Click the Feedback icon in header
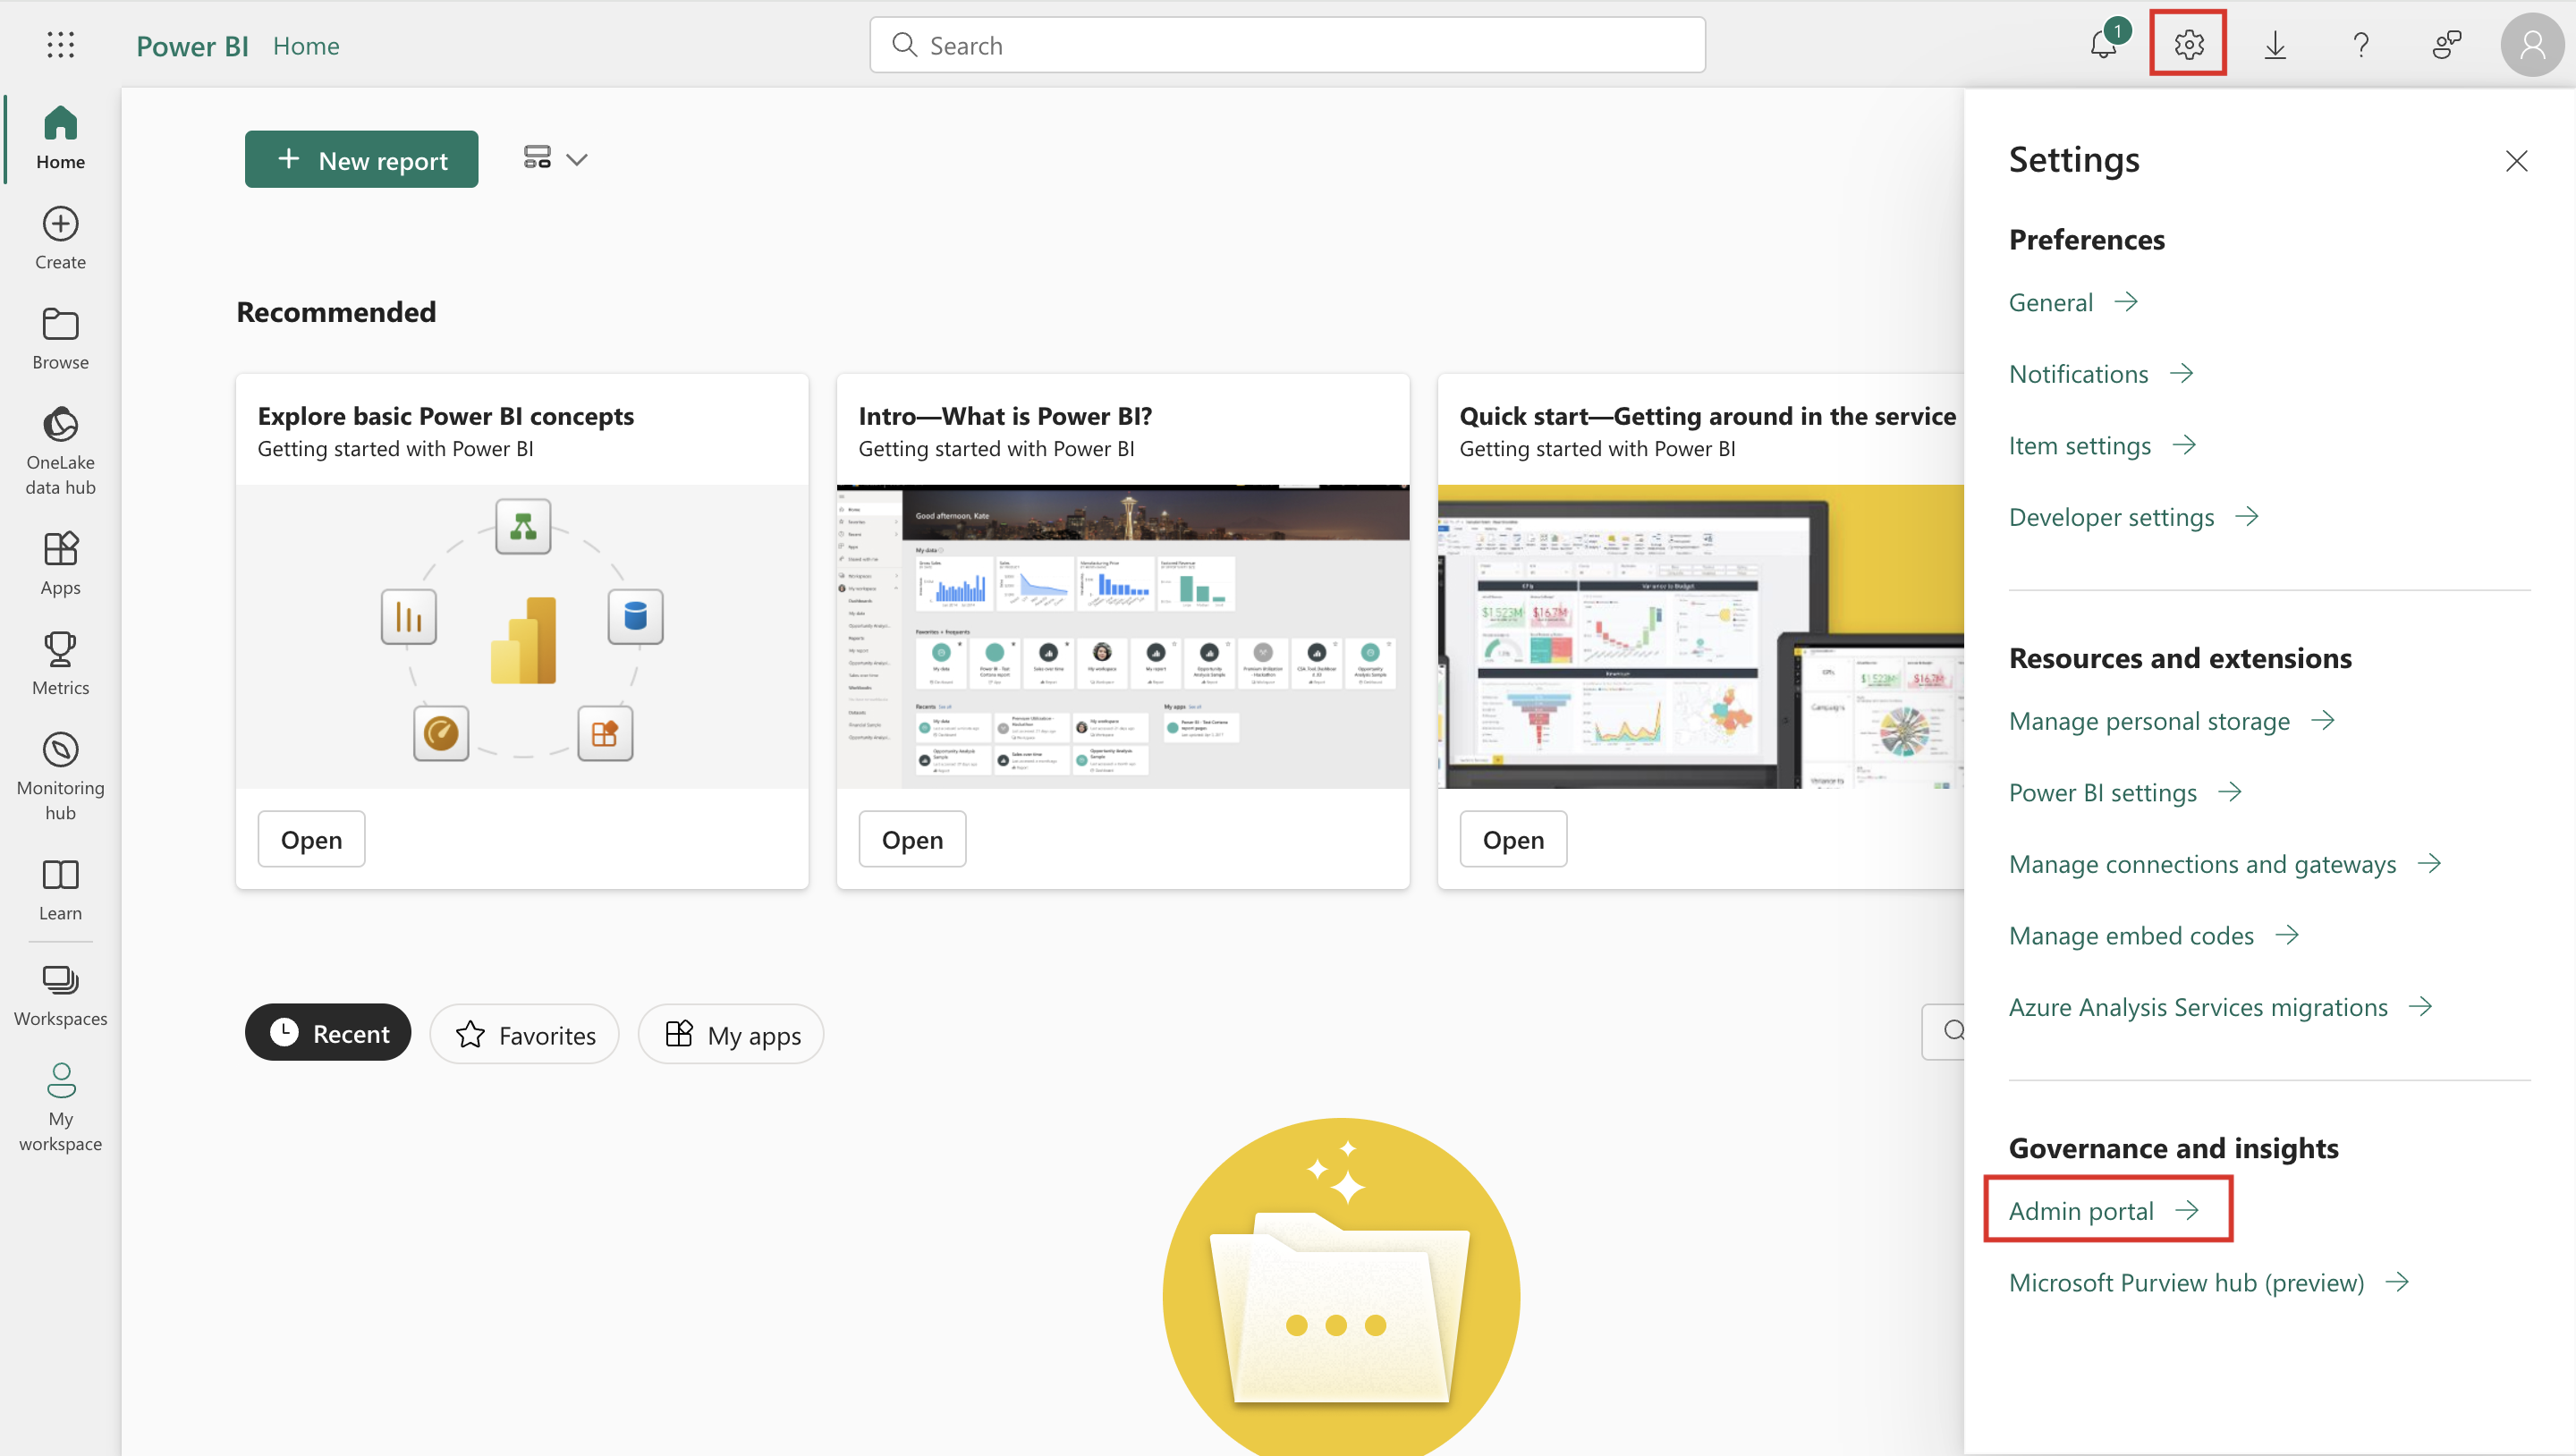 point(2446,45)
